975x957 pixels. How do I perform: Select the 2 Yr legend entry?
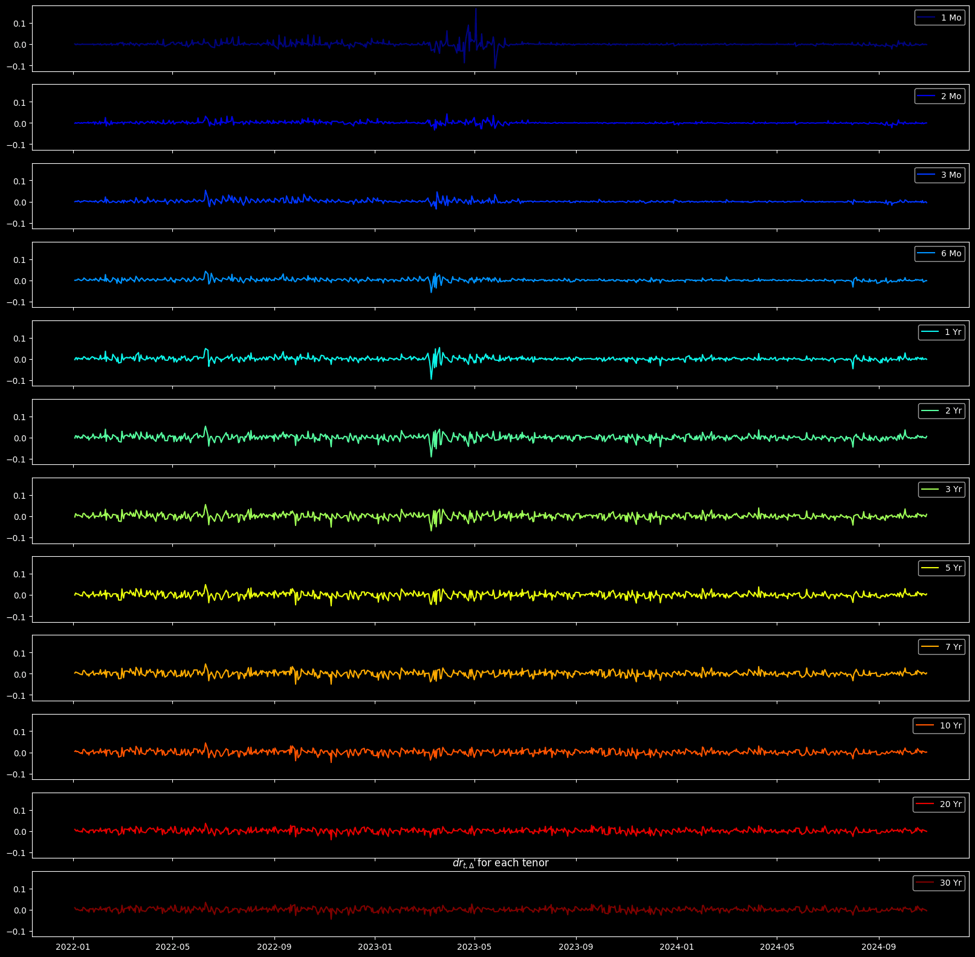(941, 411)
